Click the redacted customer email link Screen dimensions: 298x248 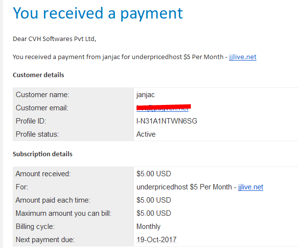[x=163, y=108]
